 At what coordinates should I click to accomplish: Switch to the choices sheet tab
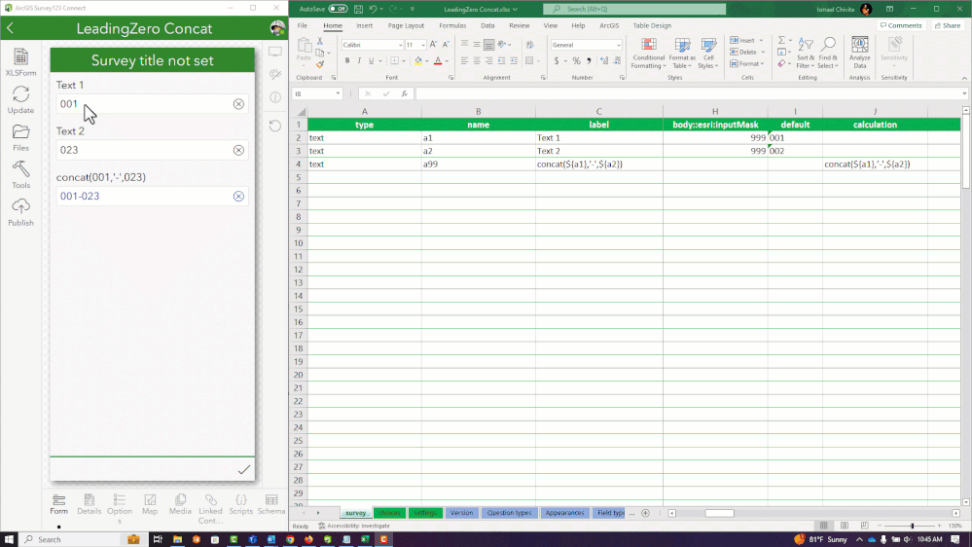pyautogui.click(x=389, y=513)
